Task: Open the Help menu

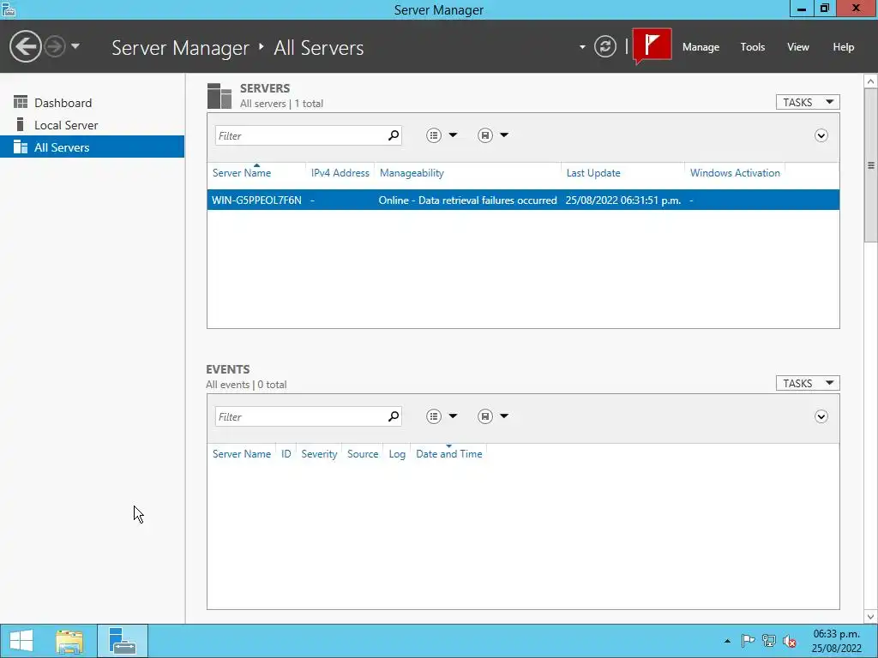Action: [844, 47]
